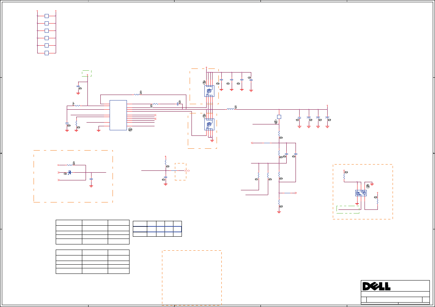Select the ground symbol under the controller IC

99,130
